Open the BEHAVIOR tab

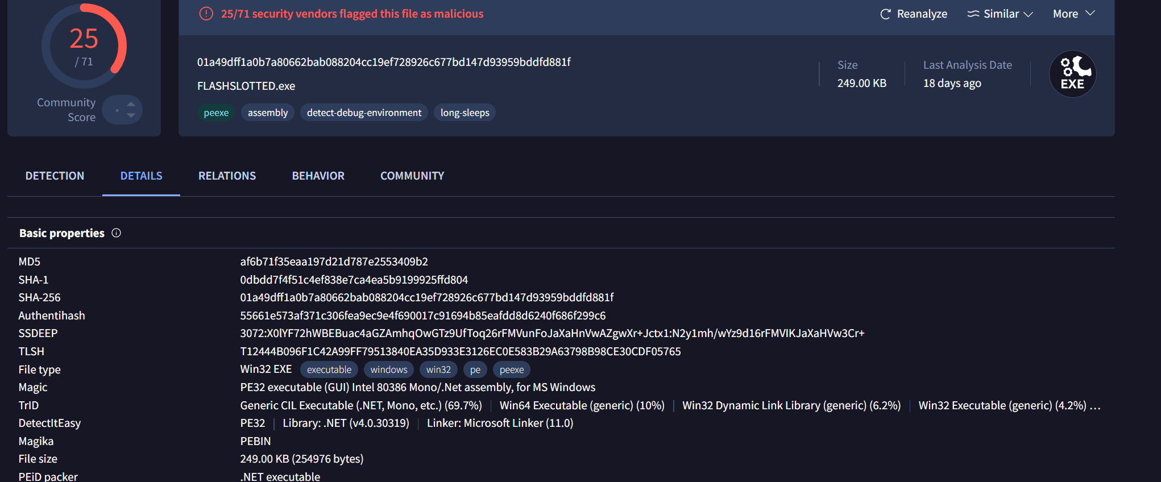pyautogui.click(x=318, y=176)
